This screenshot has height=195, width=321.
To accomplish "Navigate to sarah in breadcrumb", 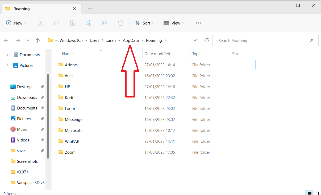I will pyautogui.click(x=111, y=40).
